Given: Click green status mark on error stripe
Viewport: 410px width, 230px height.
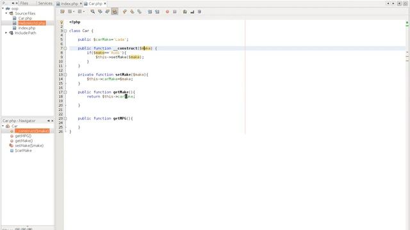Looking at the screenshot, I should click(407, 23).
